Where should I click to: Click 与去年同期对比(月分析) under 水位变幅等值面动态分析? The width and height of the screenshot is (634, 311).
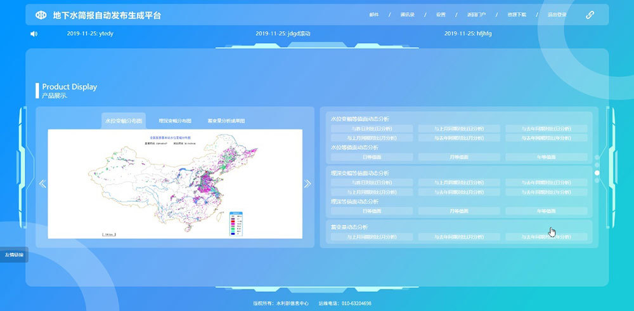point(459,138)
